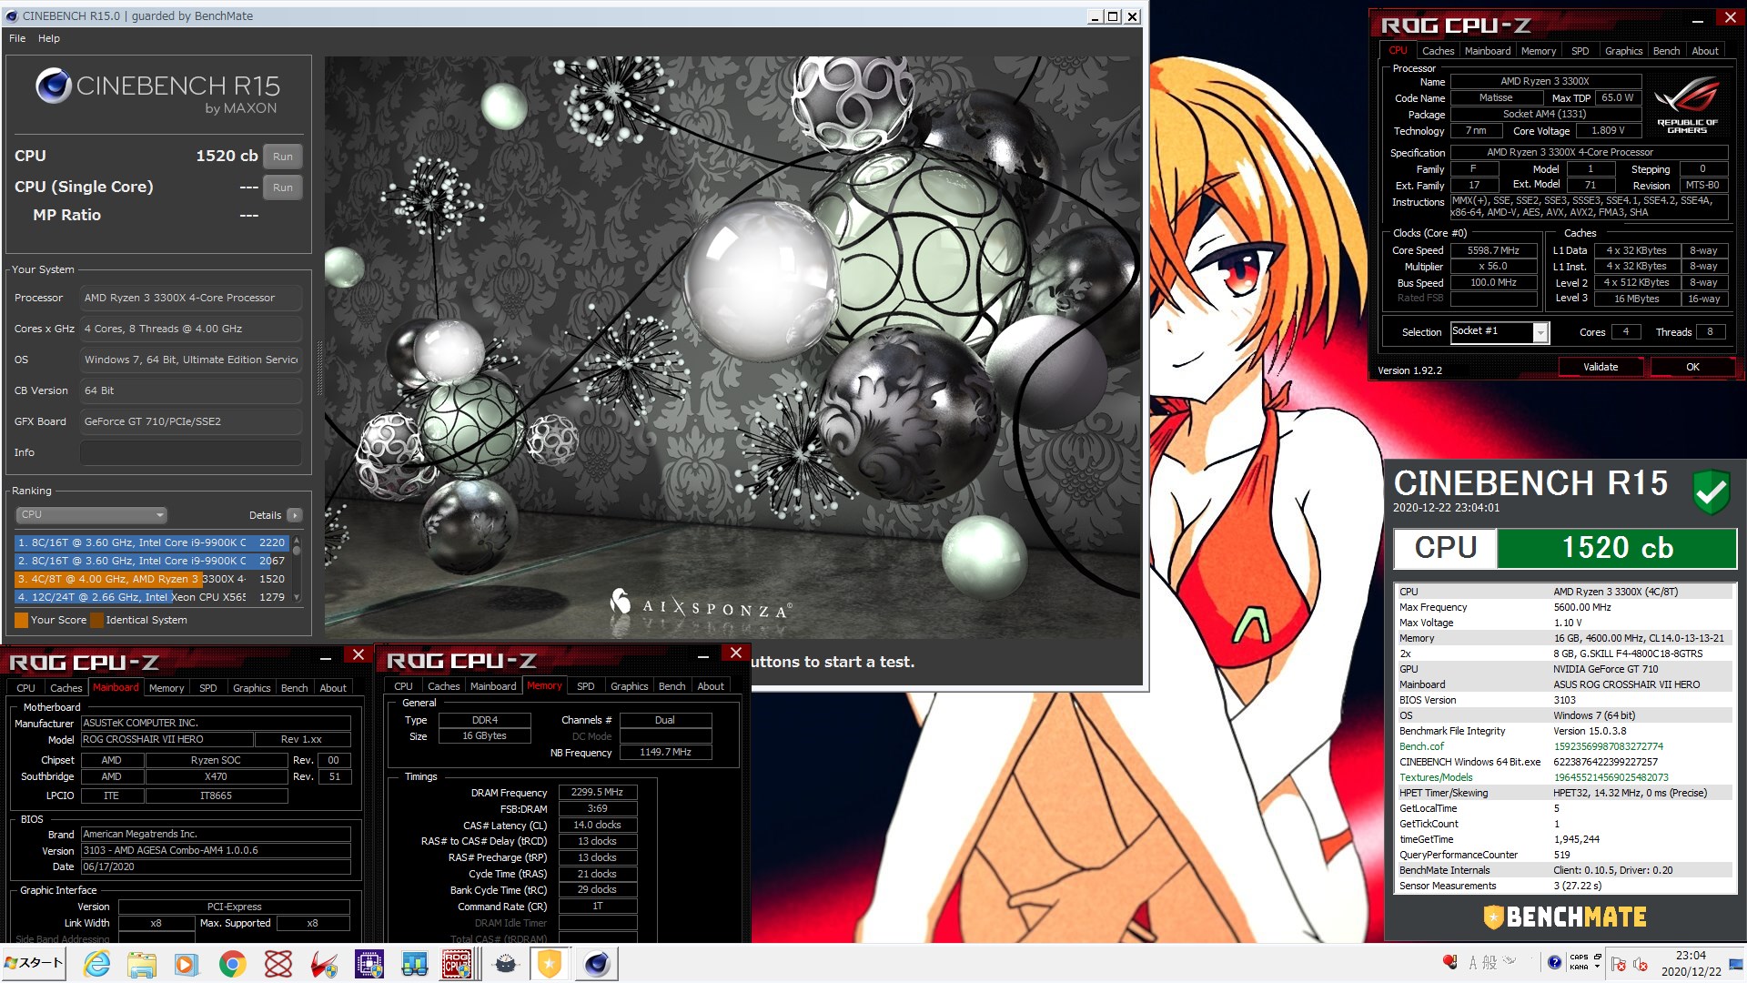Image resolution: width=1747 pixels, height=983 pixels.
Task: Launch Windows Media Player from the taskbar
Action: click(187, 964)
